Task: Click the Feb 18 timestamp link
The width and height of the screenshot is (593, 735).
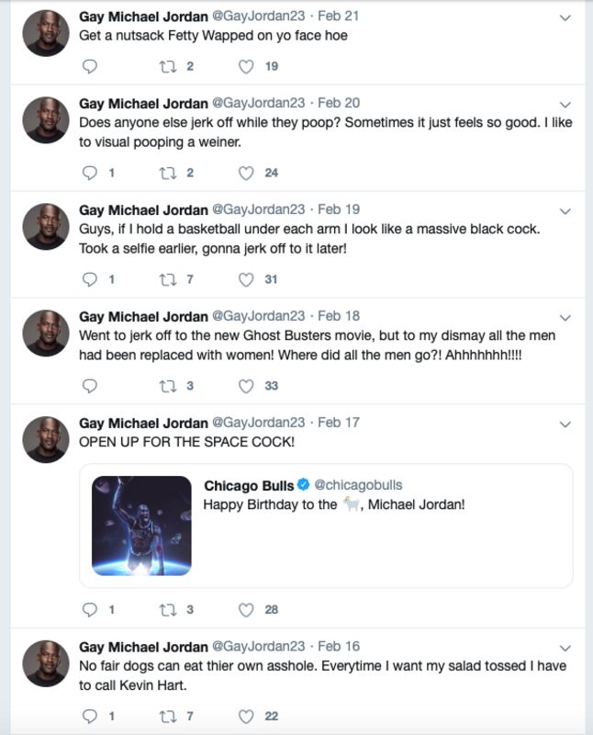Action: [x=339, y=316]
